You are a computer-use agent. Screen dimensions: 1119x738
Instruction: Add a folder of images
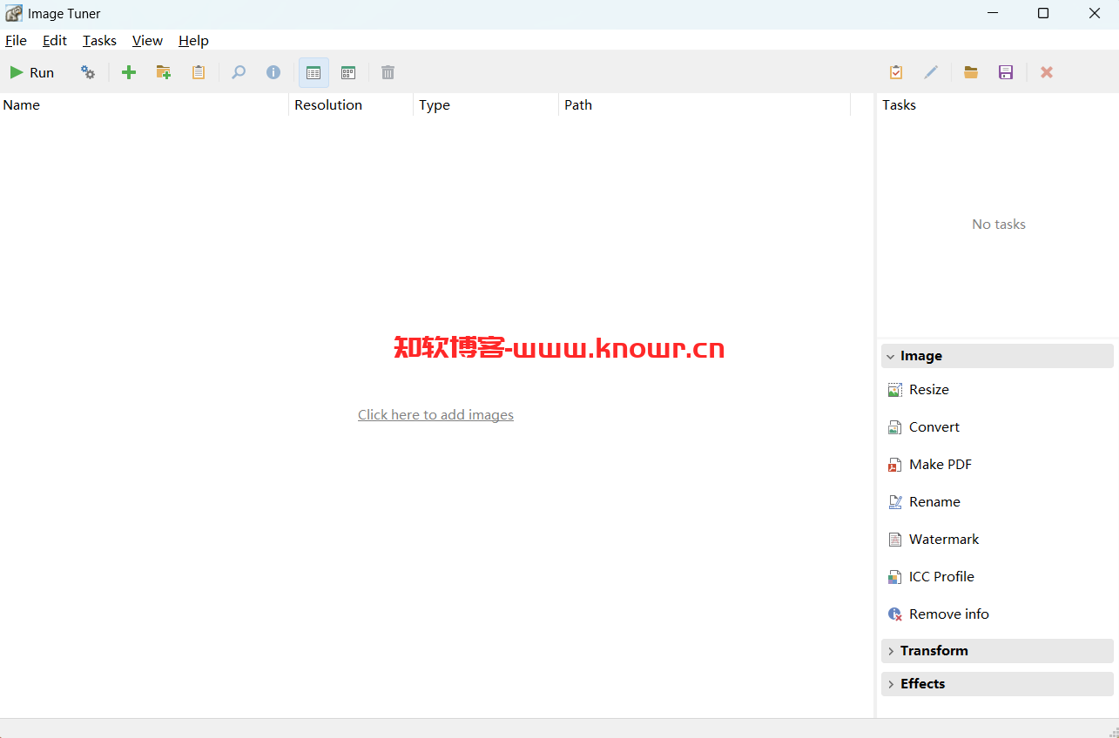point(164,72)
